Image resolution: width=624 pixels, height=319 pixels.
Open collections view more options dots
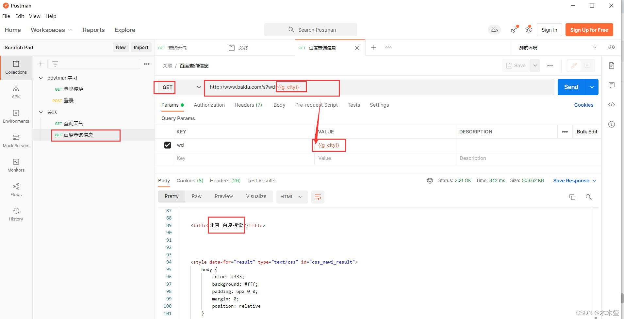tap(147, 64)
